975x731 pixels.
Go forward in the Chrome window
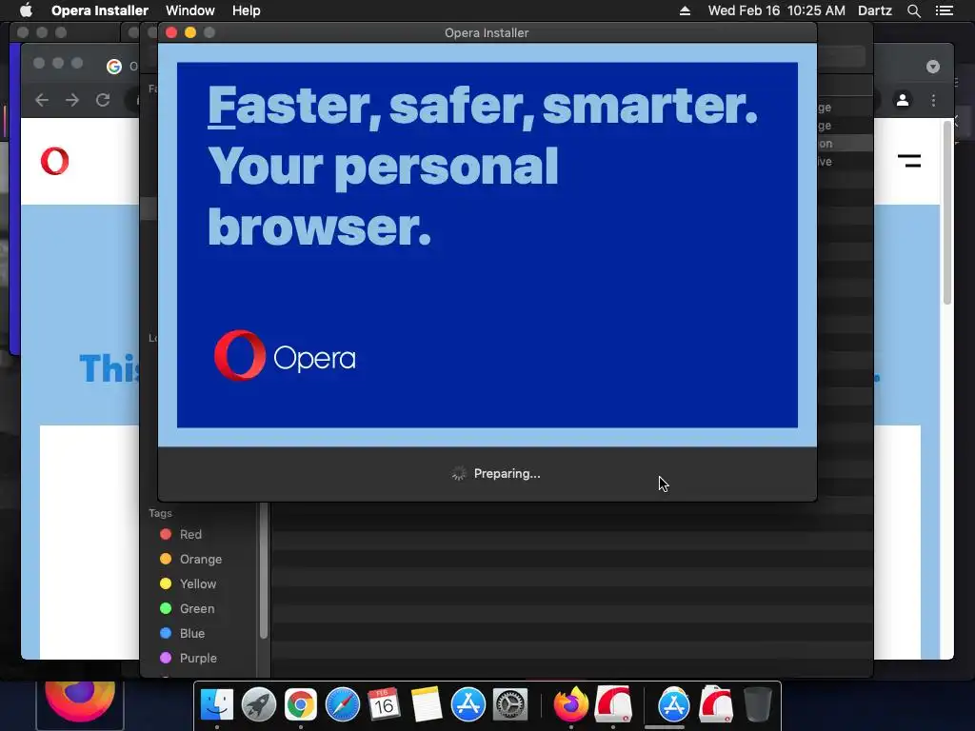pos(72,100)
